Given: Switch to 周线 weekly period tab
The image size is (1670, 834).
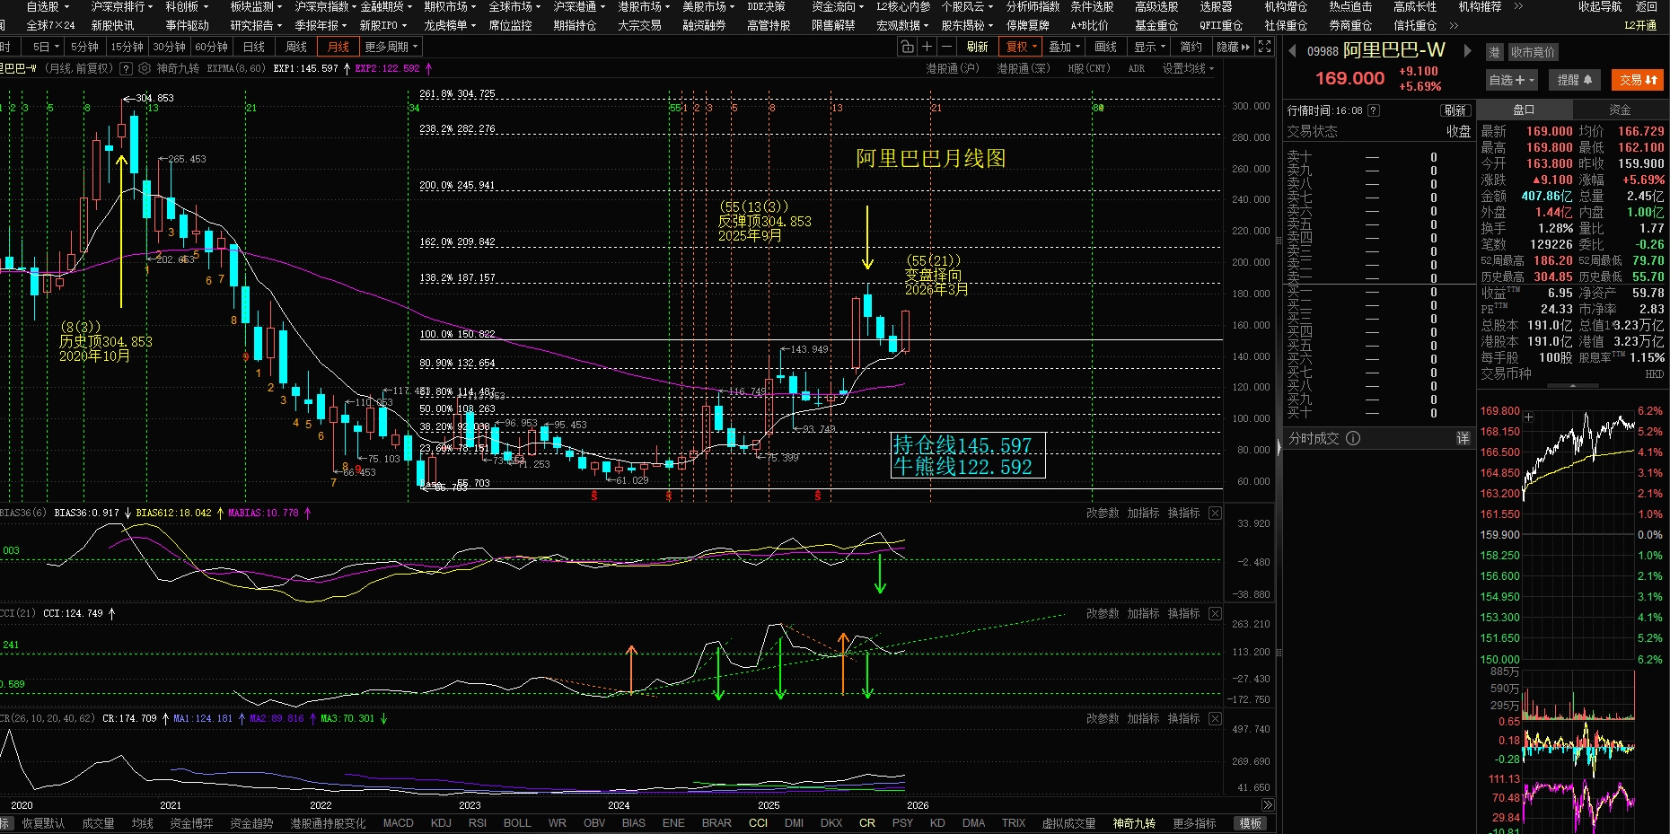Looking at the screenshot, I should (x=296, y=47).
